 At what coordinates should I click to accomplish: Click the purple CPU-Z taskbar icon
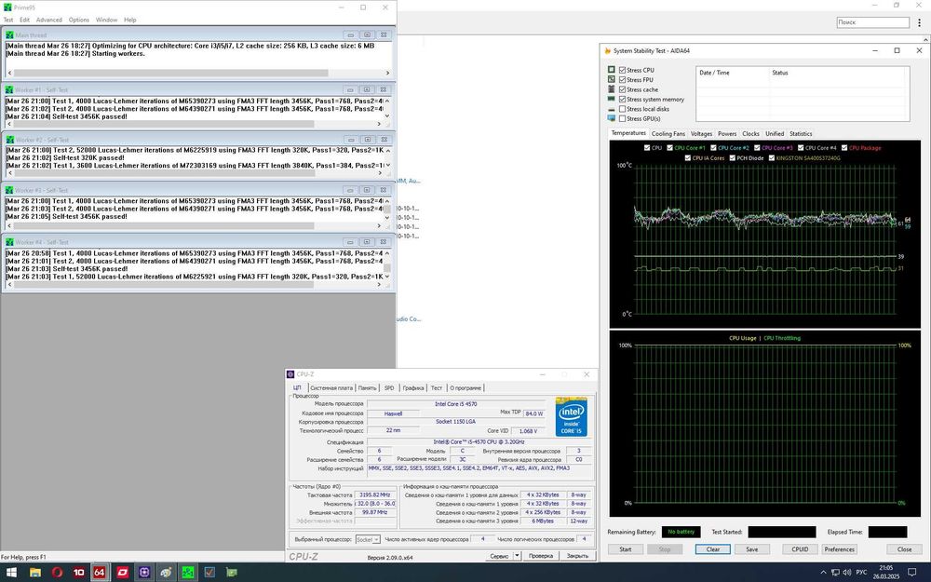pyautogui.click(x=144, y=572)
